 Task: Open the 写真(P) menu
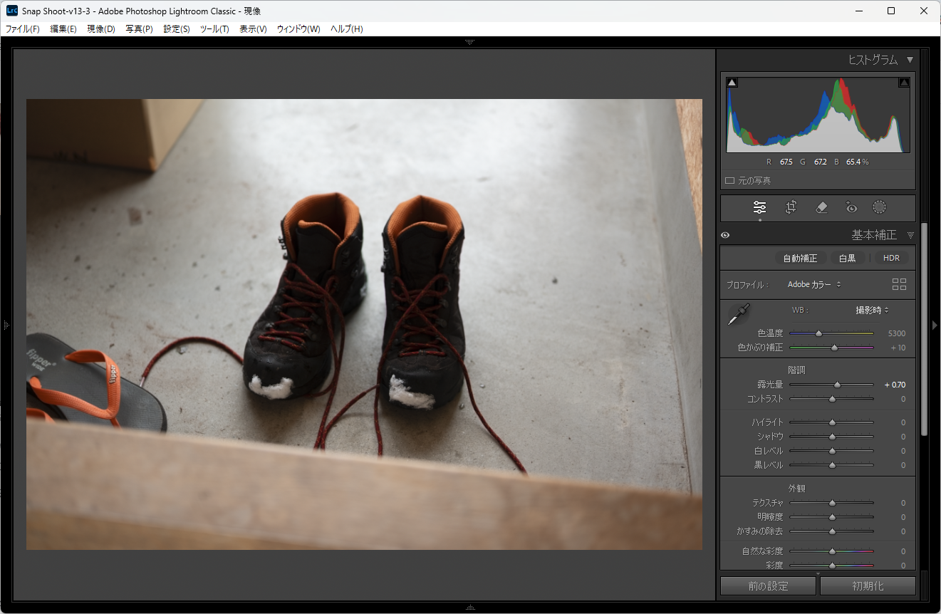pos(139,29)
